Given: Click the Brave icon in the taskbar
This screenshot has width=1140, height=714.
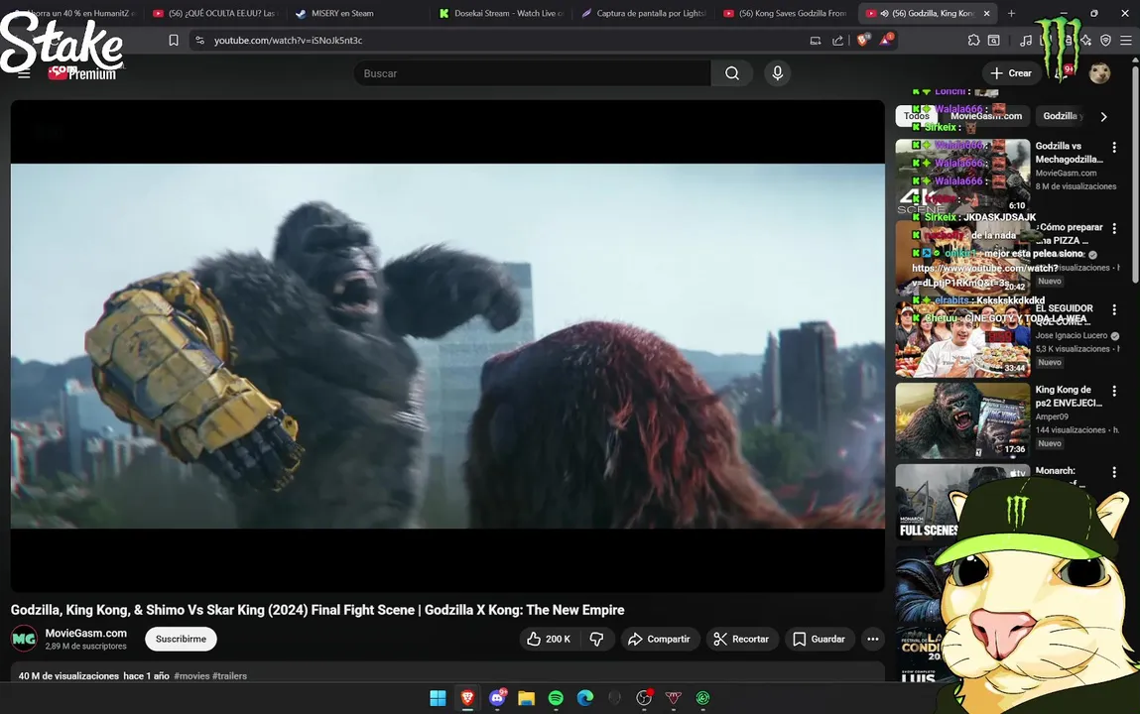Looking at the screenshot, I should click(467, 698).
